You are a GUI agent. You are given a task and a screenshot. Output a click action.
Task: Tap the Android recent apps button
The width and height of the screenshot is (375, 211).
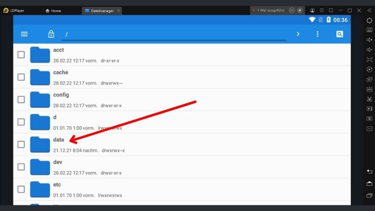(x=369, y=196)
